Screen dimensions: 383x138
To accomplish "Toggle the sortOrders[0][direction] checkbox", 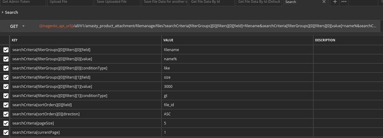I will [6, 114].
